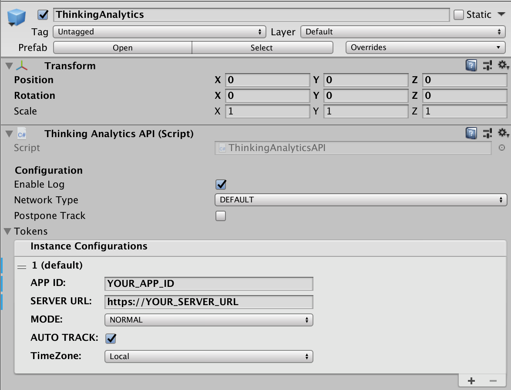Open the Network Type dropdown

coord(360,200)
